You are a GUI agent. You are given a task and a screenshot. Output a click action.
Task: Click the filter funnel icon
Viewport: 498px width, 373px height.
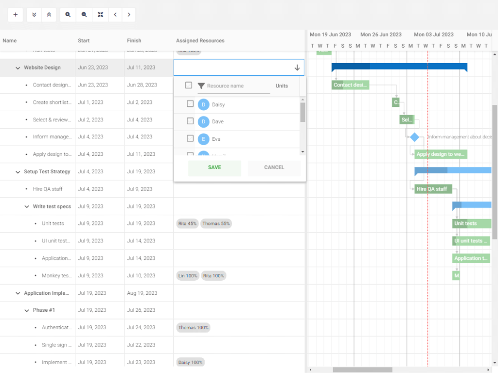coord(201,85)
